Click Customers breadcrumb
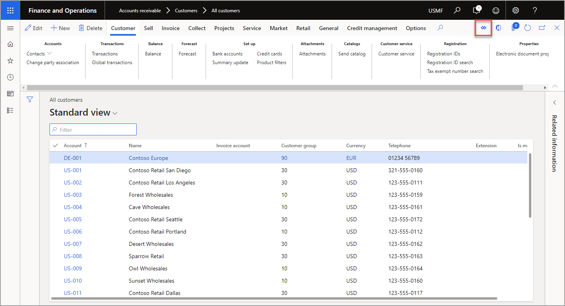This screenshot has width=565, height=306. point(186,11)
